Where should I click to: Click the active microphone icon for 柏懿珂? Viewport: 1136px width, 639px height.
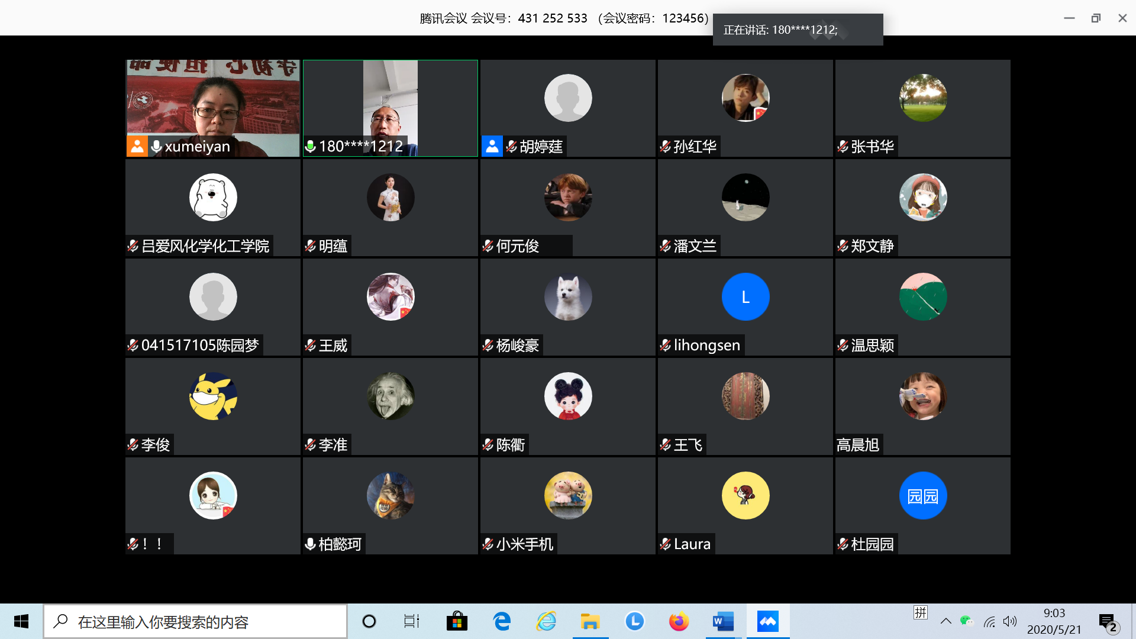tap(310, 544)
